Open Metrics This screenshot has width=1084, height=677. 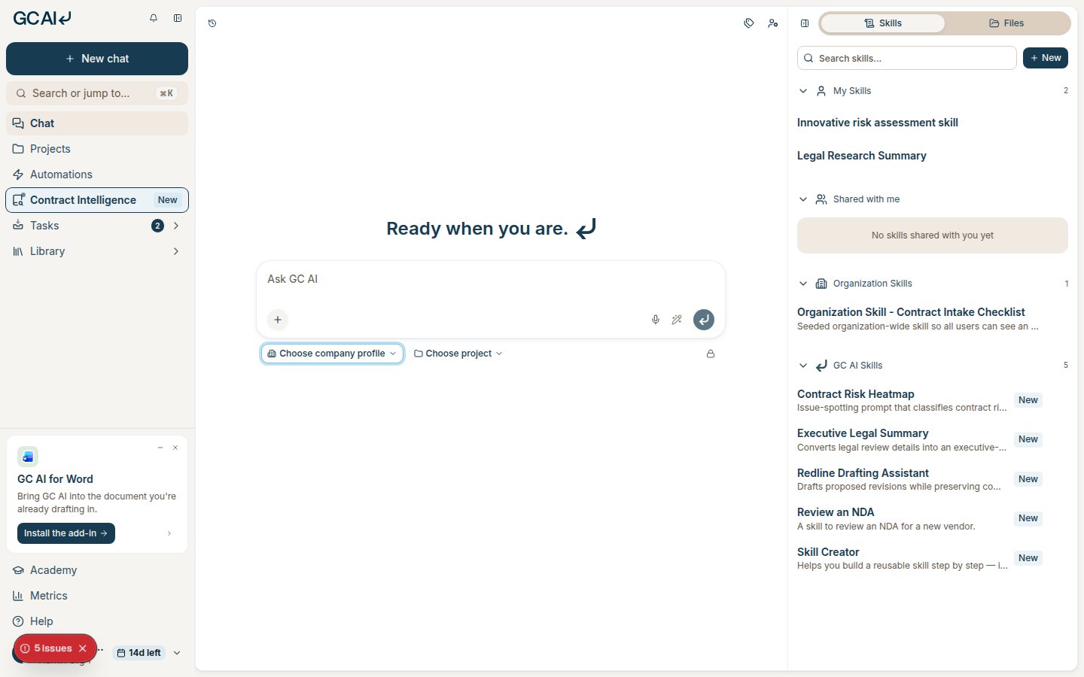[97, 596]
